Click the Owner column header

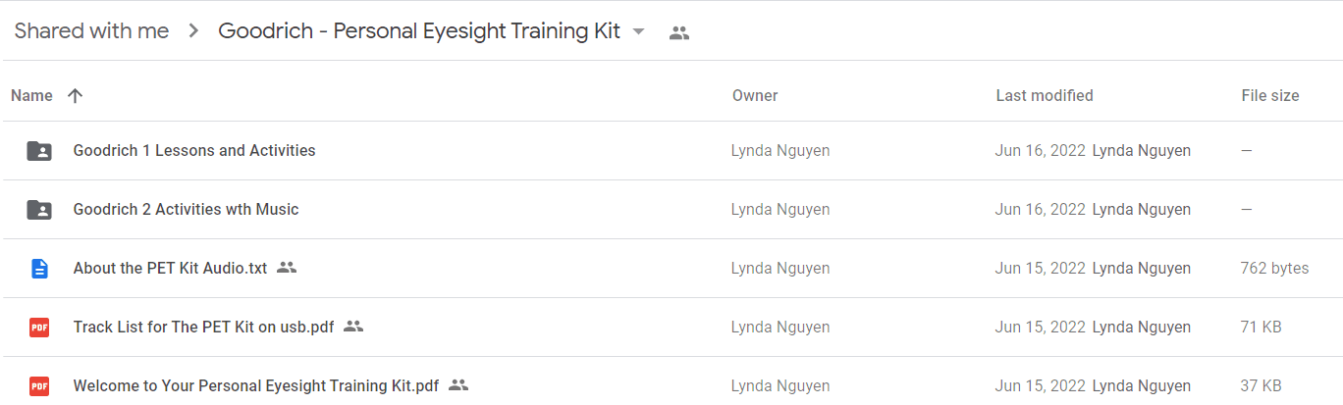pyautogui.click(x=755, y=95)
